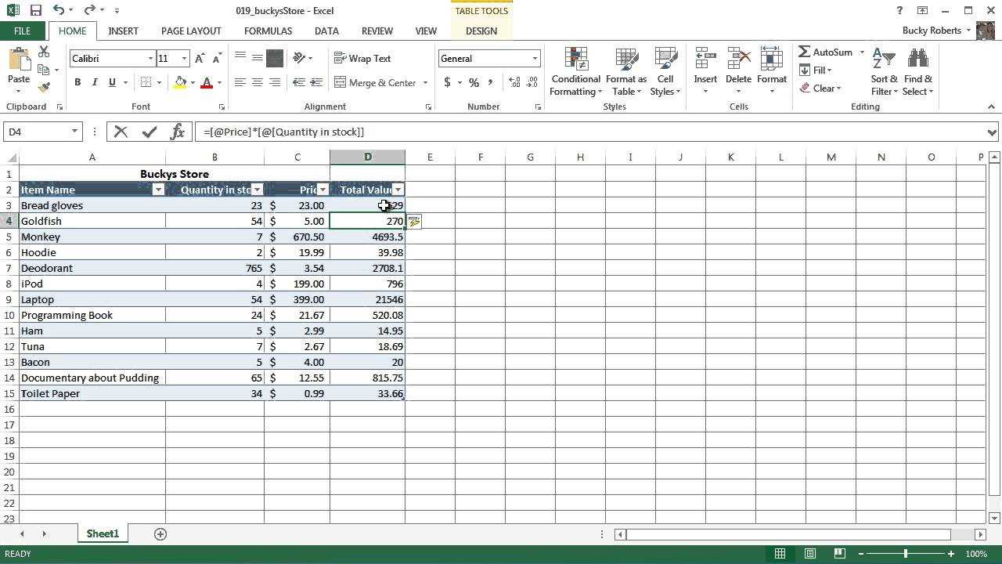Click the Save icon in quick access toolbar
The height and width of the screenshot is (564, 1002).
(36, 10)
